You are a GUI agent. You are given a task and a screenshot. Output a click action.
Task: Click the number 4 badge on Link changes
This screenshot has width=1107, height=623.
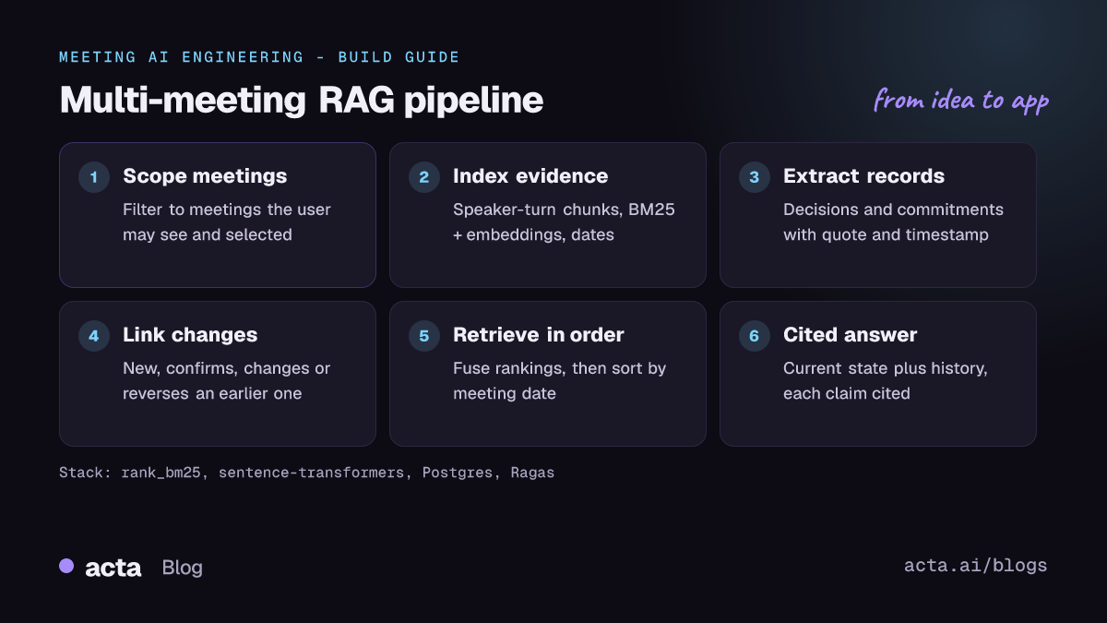click(94, 336)
